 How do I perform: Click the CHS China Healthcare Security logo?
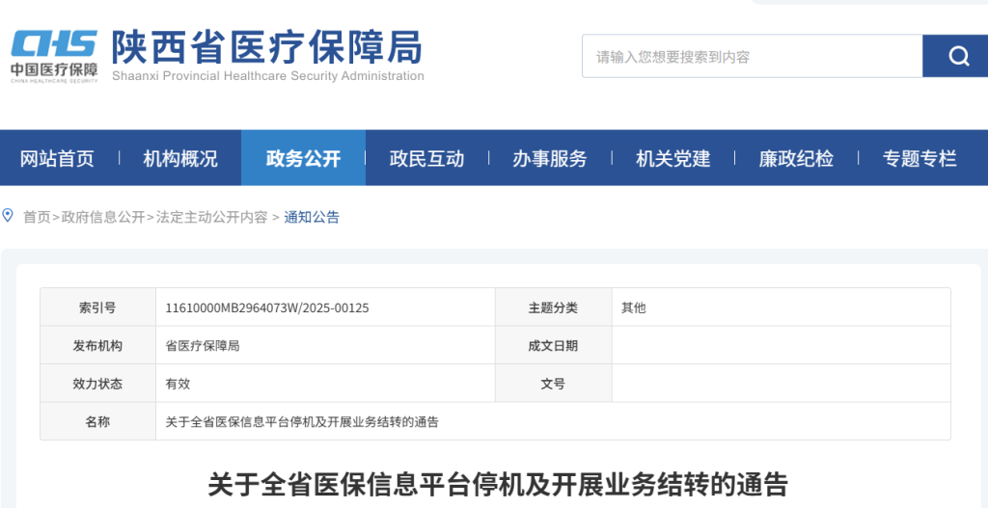[54, 56]
